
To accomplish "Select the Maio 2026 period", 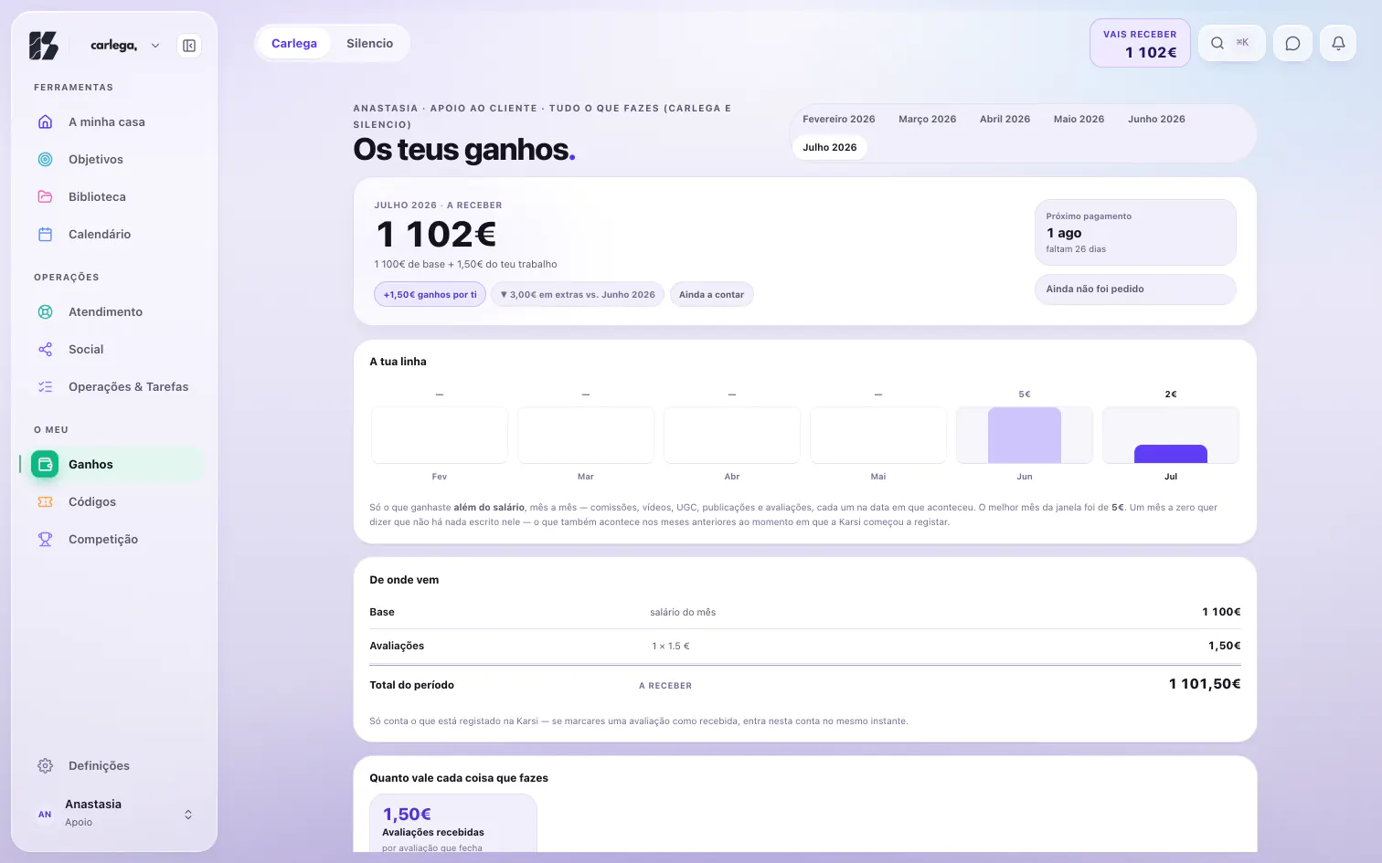I will coord(1079,119).
